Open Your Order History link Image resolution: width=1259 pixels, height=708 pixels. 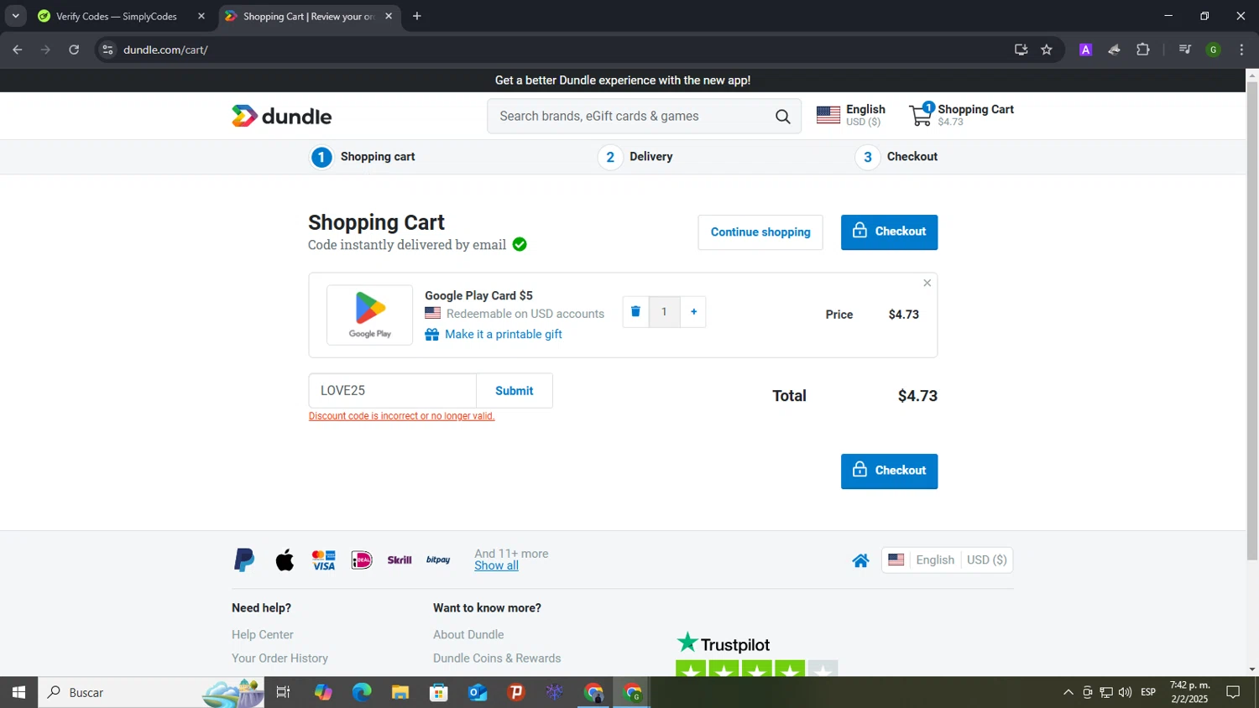[279, 659]
